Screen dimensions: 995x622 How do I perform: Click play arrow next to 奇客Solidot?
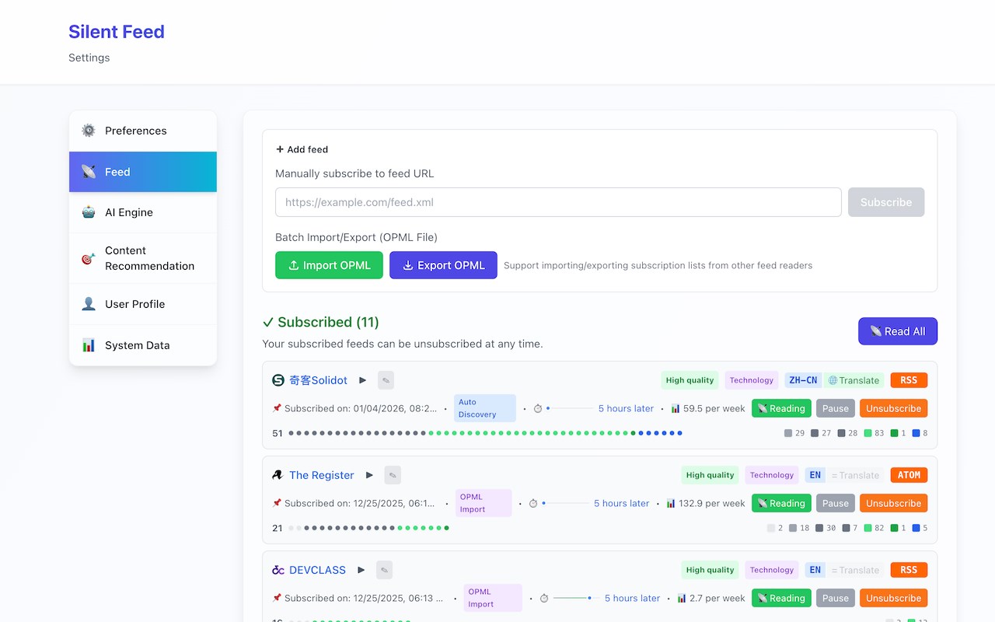tap(363, 380)
